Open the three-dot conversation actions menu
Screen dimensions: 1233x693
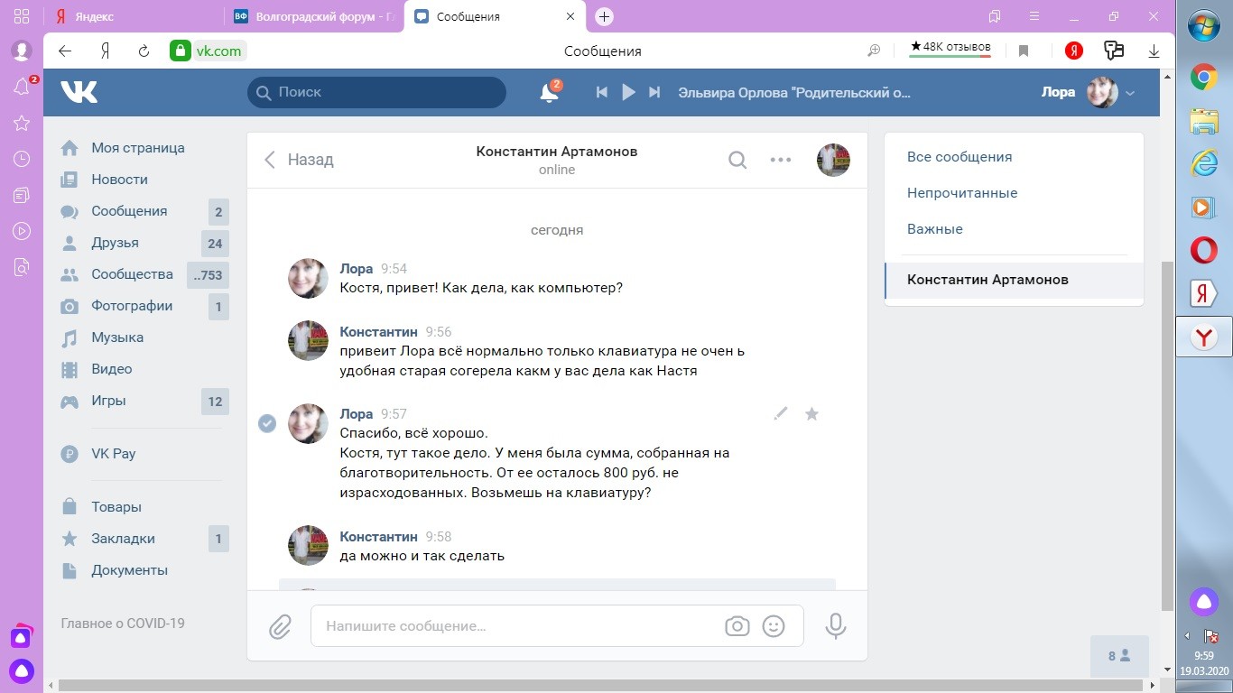point(780,160)
